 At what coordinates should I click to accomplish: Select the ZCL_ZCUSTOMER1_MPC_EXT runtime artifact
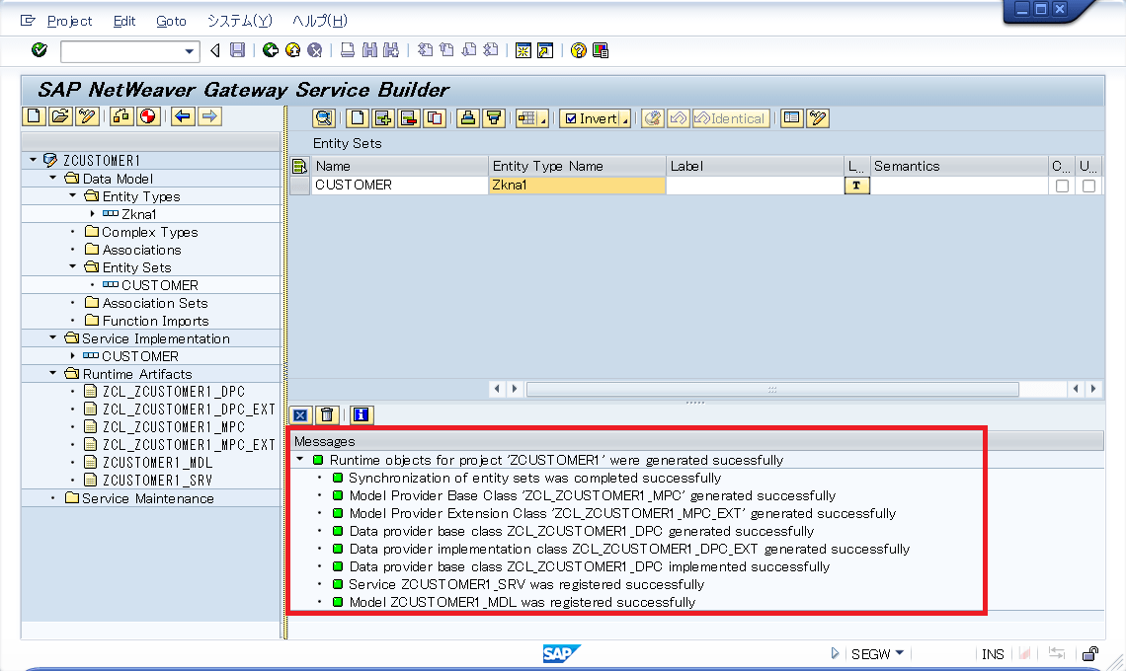tap(189, 445)
